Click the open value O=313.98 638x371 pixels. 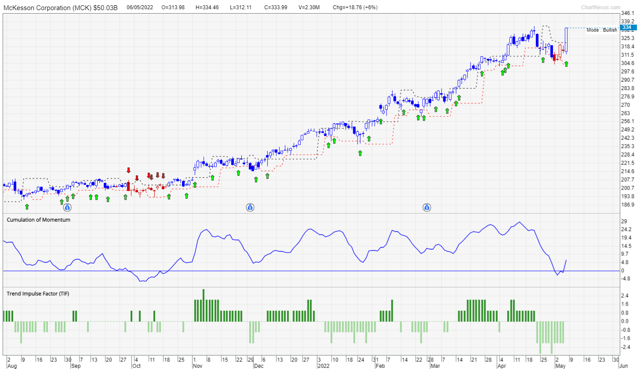(173, 7)
